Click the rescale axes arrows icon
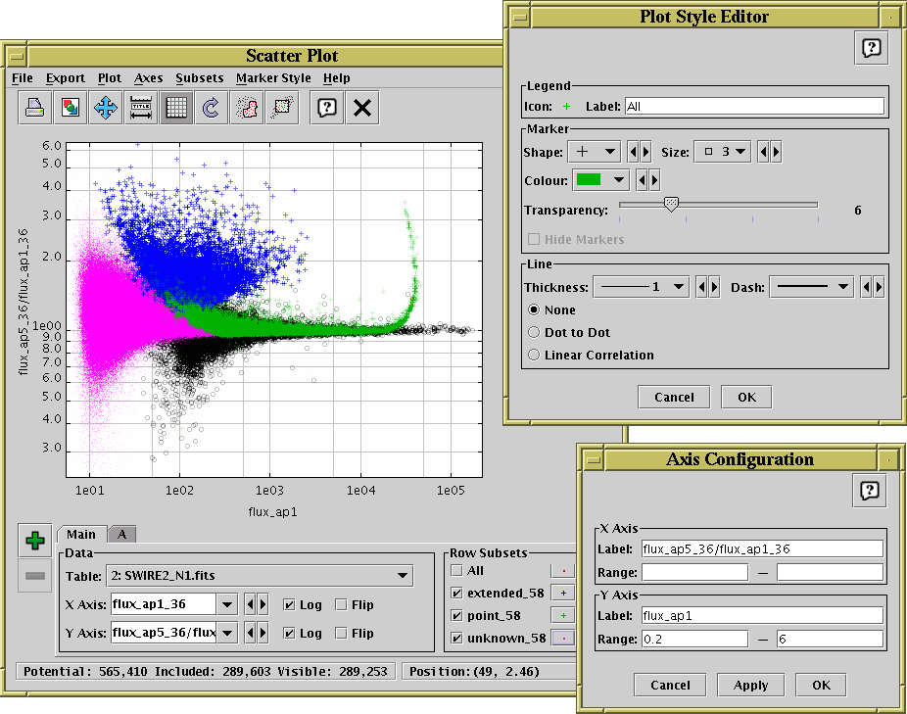Viewport: 907px width, 714px height. pyautogui.click(x=105, y=108)
